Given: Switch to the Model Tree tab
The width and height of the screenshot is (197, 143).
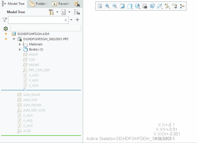Looking at the screenshot, I should [x=13, y=4].
